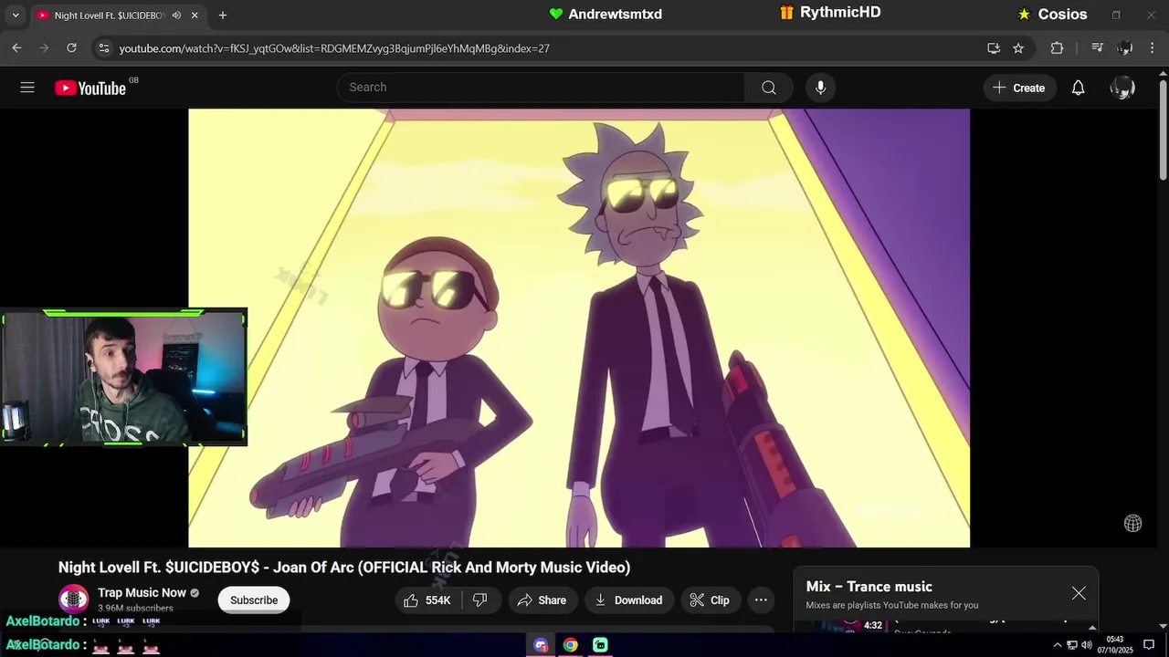Click the Mix – Trance music title

pos(869,587)
